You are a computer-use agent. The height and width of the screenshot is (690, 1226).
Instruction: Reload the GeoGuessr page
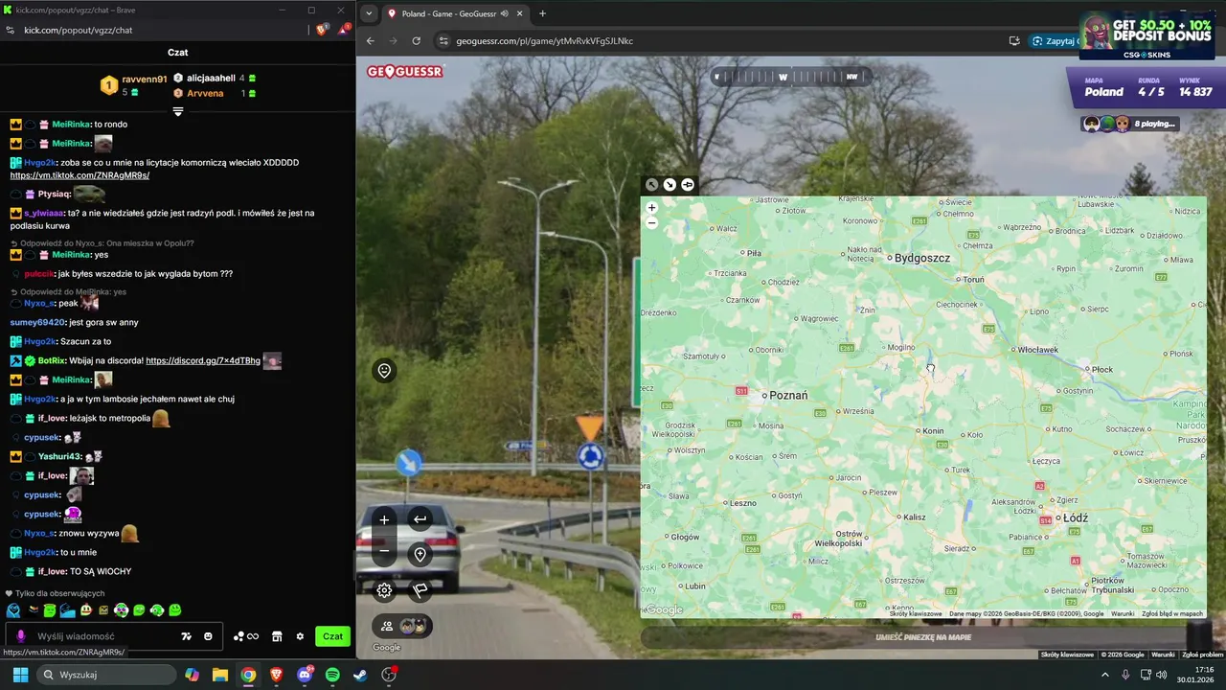(417, 41)
